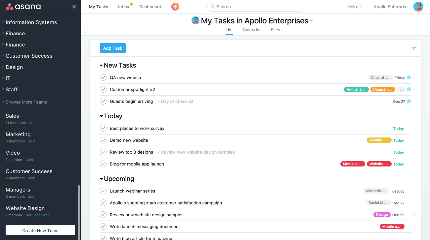Open details arrow for Write launch messaging document

[414, 226]
